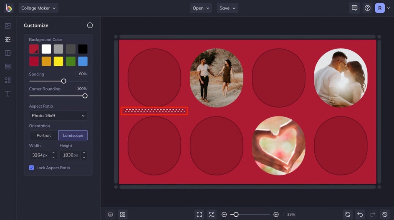Select the Text tool sidebar icon

pyautogui.click(x=8, y=94)
